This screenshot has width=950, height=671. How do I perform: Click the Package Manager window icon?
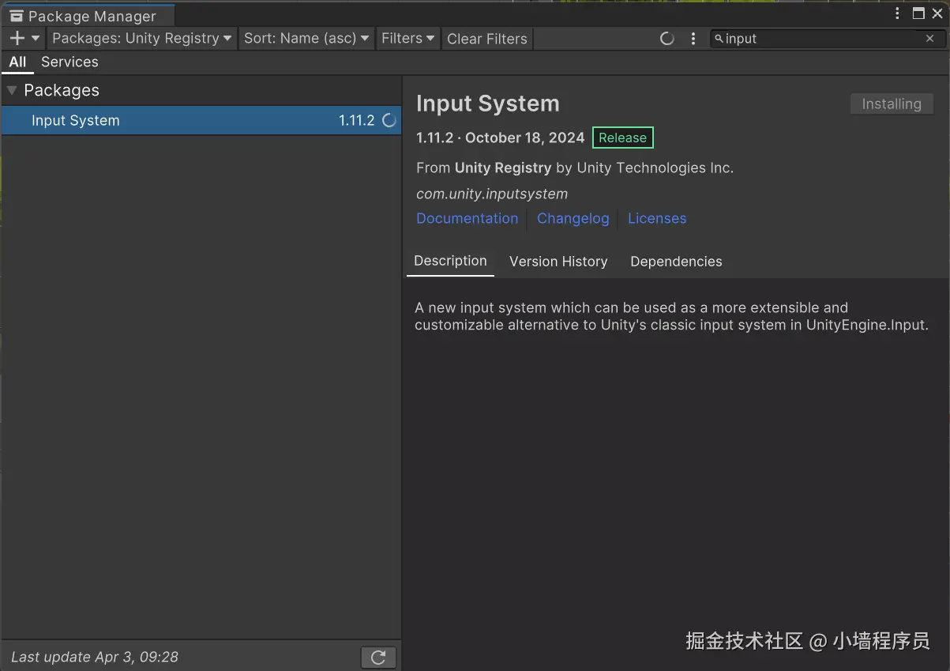coord(16,16)
